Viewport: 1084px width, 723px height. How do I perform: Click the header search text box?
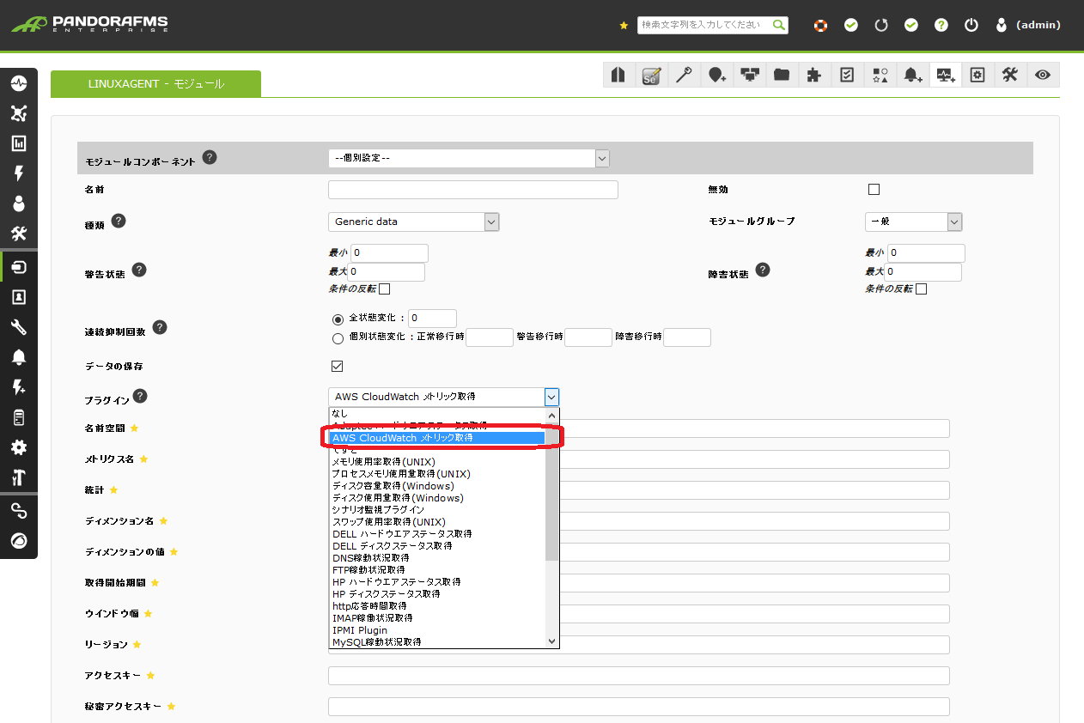pos(704,25)
